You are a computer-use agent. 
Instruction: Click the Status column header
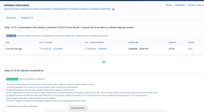(191, 42)
